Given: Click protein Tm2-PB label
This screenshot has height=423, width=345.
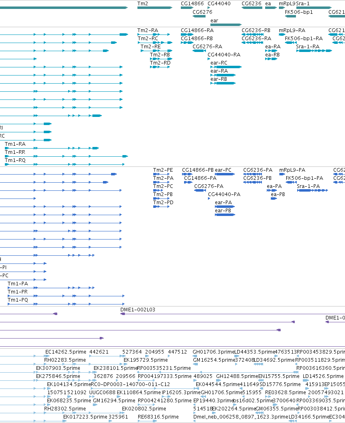Looking at the screenshot, I should tap(163, 194).
